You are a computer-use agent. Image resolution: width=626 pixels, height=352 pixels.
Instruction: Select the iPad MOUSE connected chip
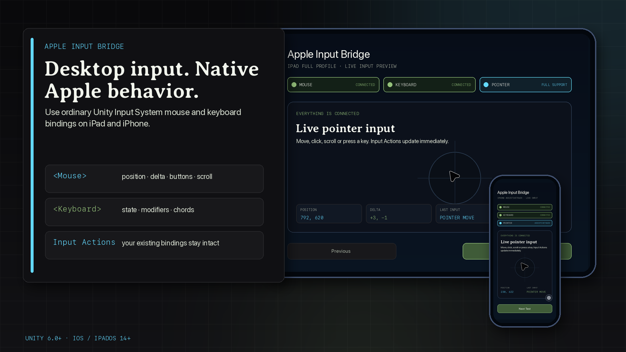333,85
